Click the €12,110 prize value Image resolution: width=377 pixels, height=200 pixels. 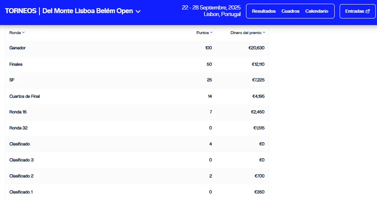[x=258, y=64]
